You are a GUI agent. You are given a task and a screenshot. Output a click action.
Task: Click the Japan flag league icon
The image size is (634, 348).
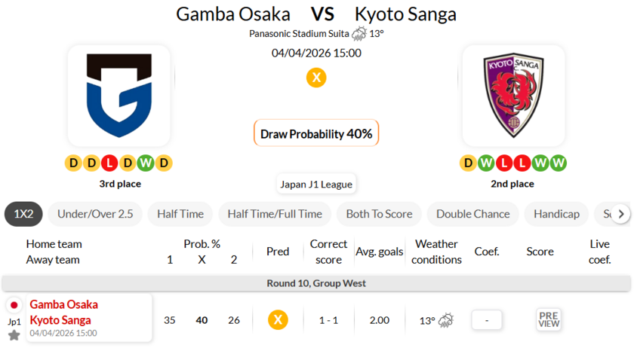pyautogui.click(x=14, y=305)
